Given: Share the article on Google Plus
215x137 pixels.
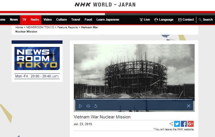Looking at the screenshot, I should 191,124.
